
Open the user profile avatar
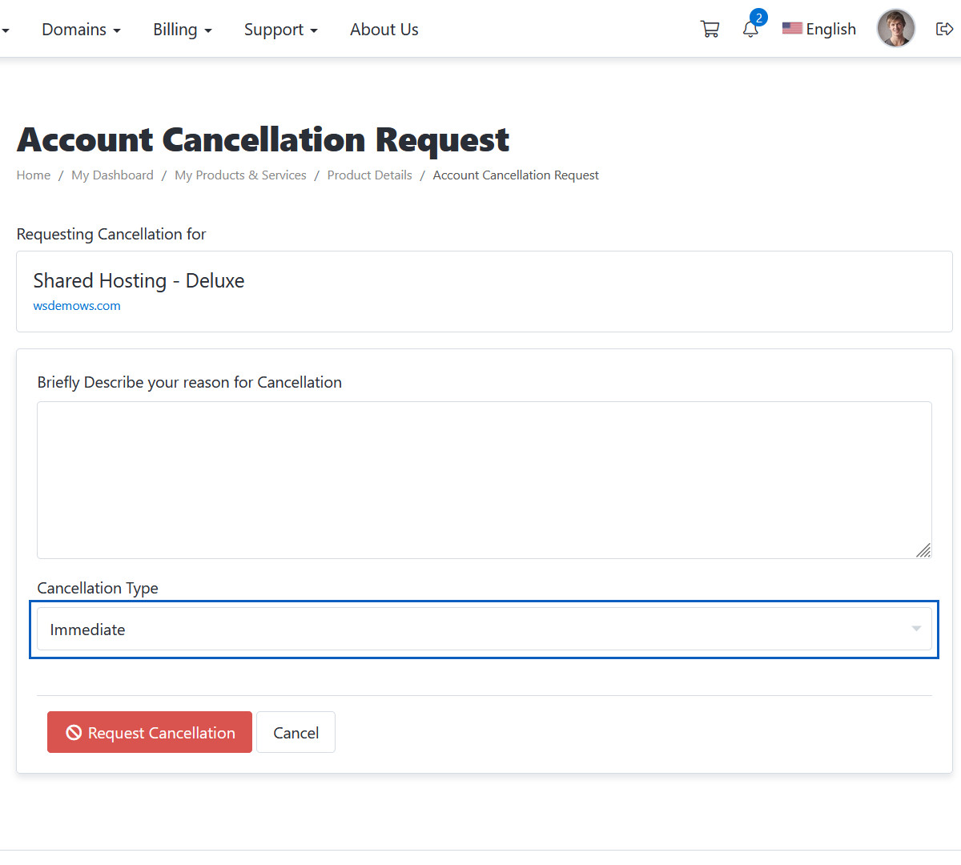(895, 29)
